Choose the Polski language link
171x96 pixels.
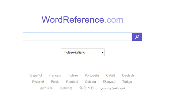(x=55, y=82)
